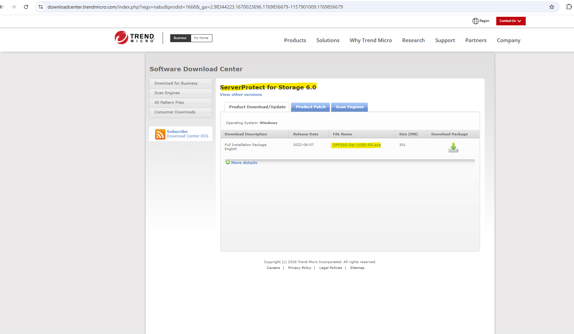Switch to the For Home toggle
This screenshot has height=334, width=574.
click(201, 38)
